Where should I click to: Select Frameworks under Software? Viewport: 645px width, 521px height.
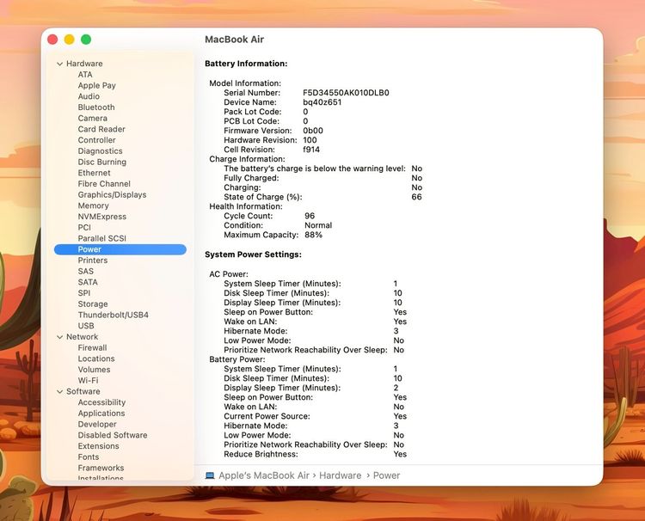point(101,468)
